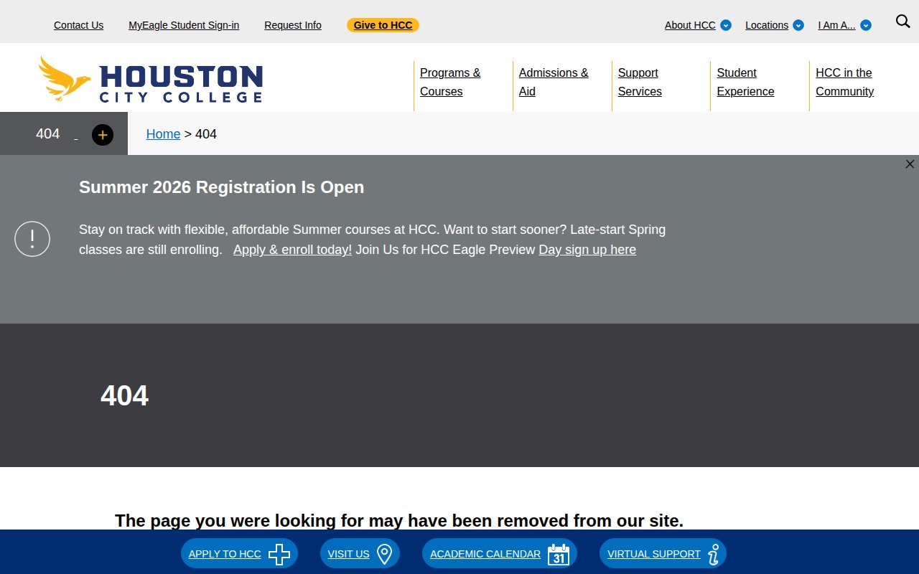
Task: Open Programs & Courses menu
Action: point(450,82)
